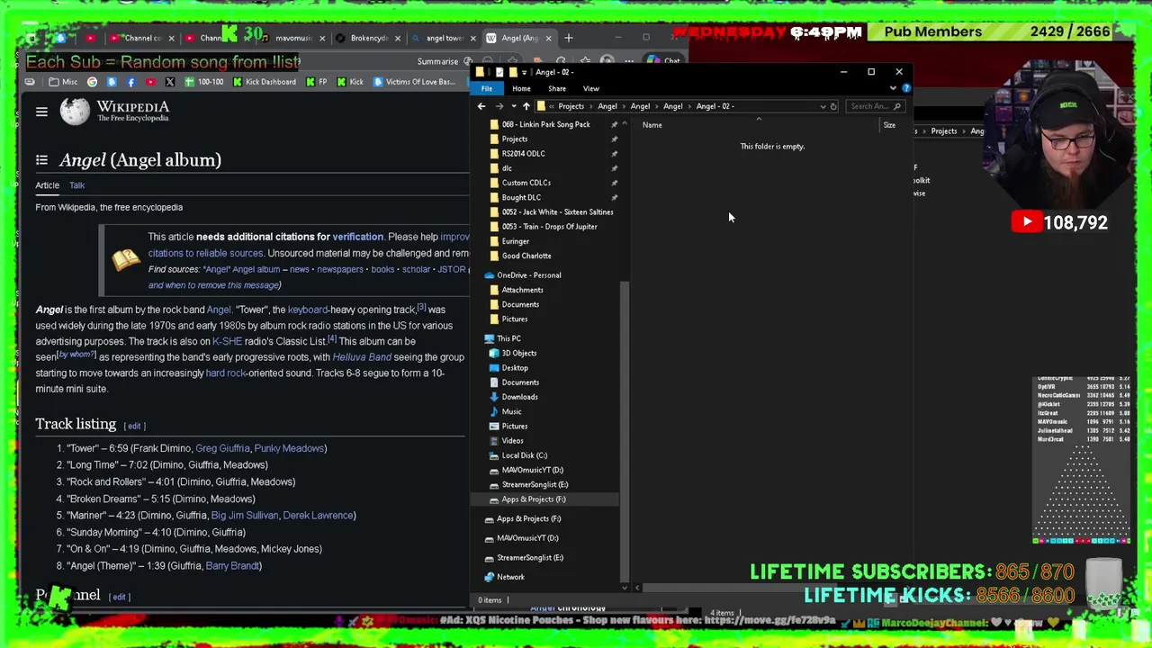Sort by the Size column header
Viewport: 1152px width, 648px height.
tap(889, 125)
